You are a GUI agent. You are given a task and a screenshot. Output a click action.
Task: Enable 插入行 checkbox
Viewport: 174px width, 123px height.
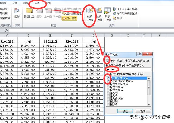pos(108,96)
